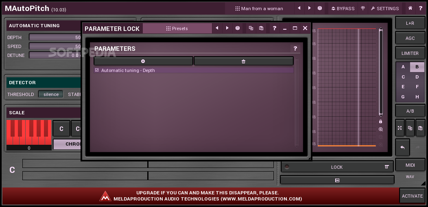
Task: Open main plugin help question mark
Action: [421, 8]
